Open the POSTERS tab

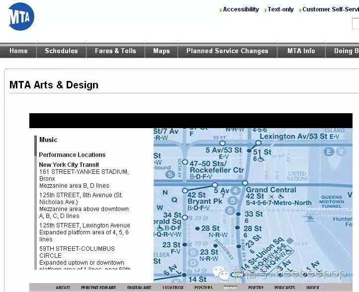click(203, 288)
